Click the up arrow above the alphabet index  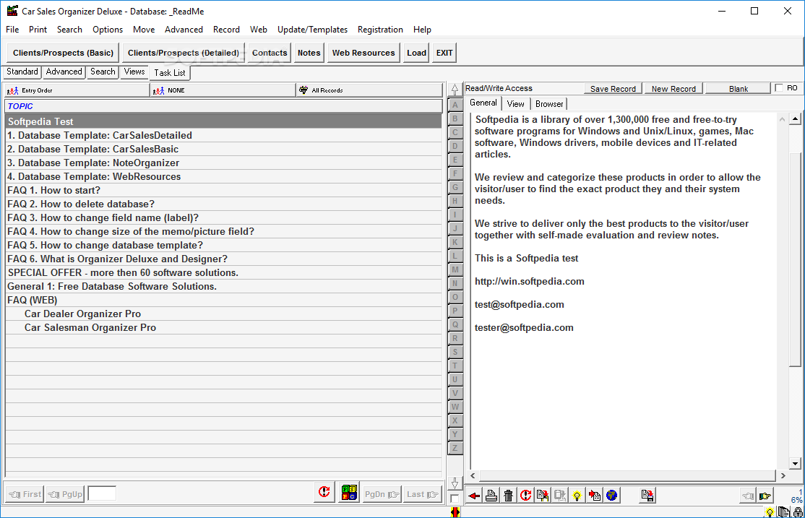455,90
